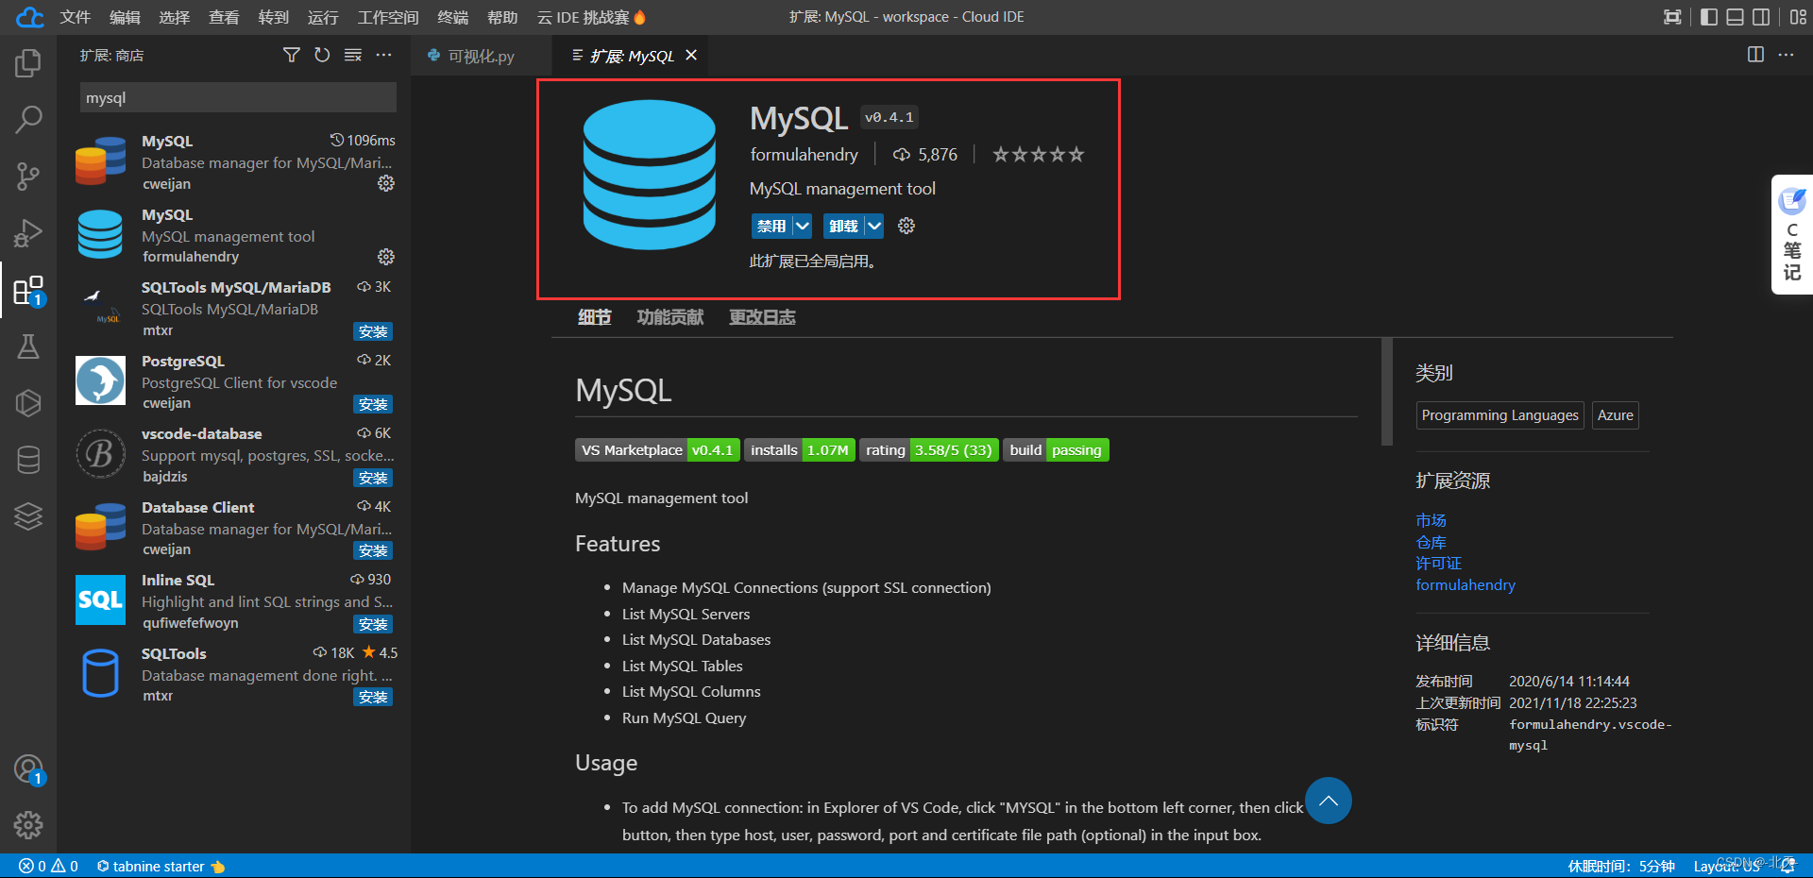Screen dimensions: 1813x878
Task: Expand the disable button dropdown arrow
Action: coord(803,226)
